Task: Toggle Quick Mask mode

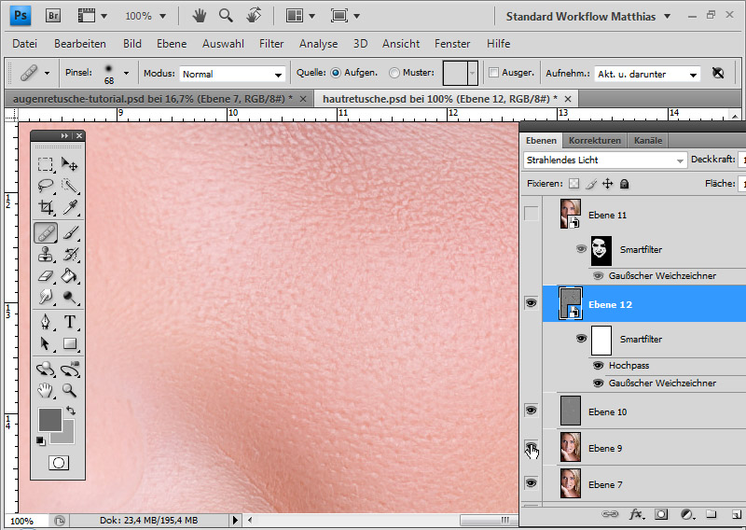Action: click(59, 463)
